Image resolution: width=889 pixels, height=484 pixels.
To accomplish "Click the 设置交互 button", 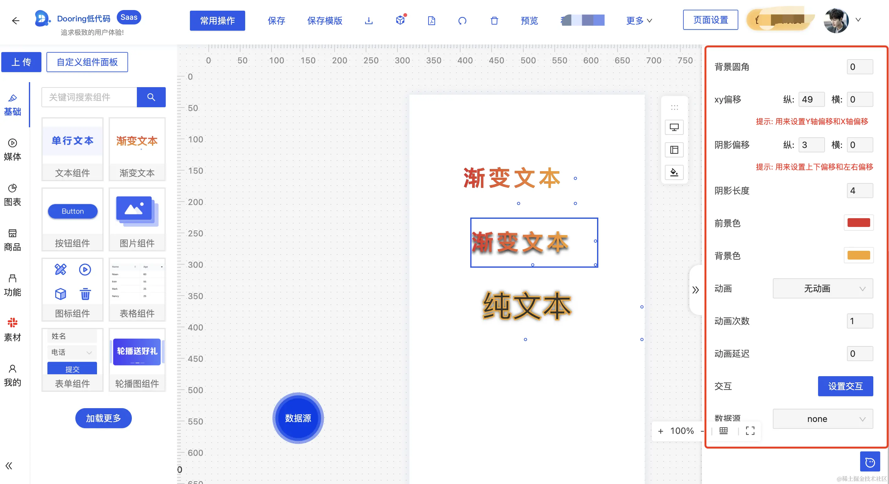I will [845, 386].
